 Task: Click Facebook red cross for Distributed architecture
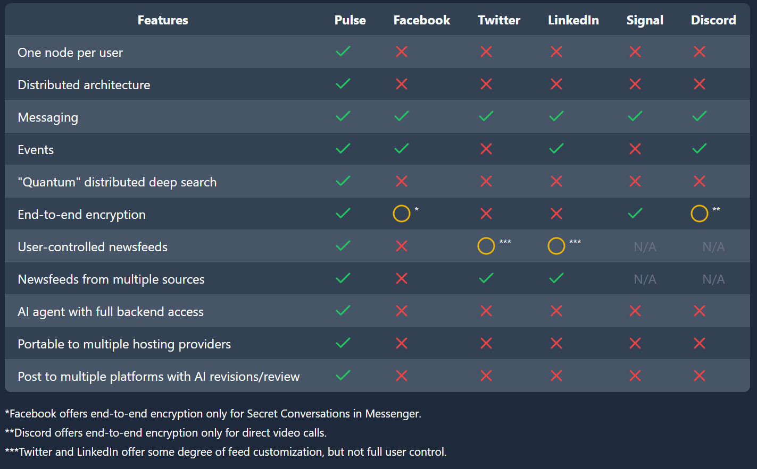[402, 84]
